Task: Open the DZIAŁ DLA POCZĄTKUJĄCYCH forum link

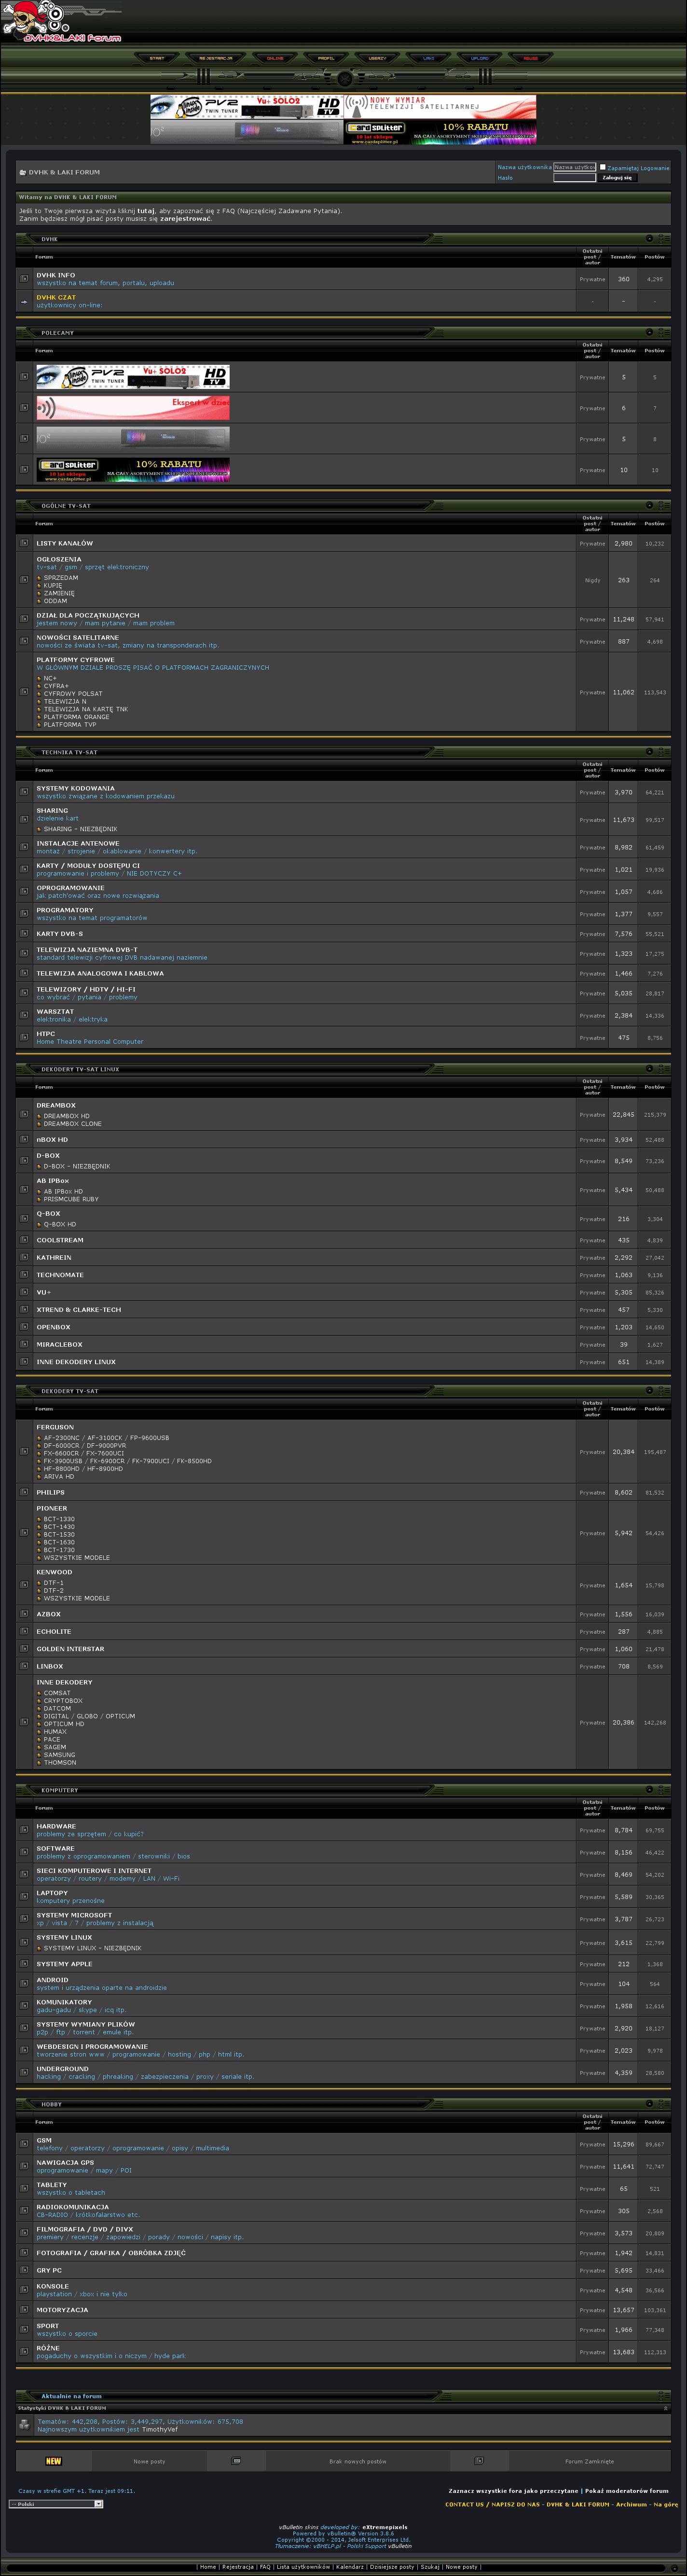Action: [88, 615]
